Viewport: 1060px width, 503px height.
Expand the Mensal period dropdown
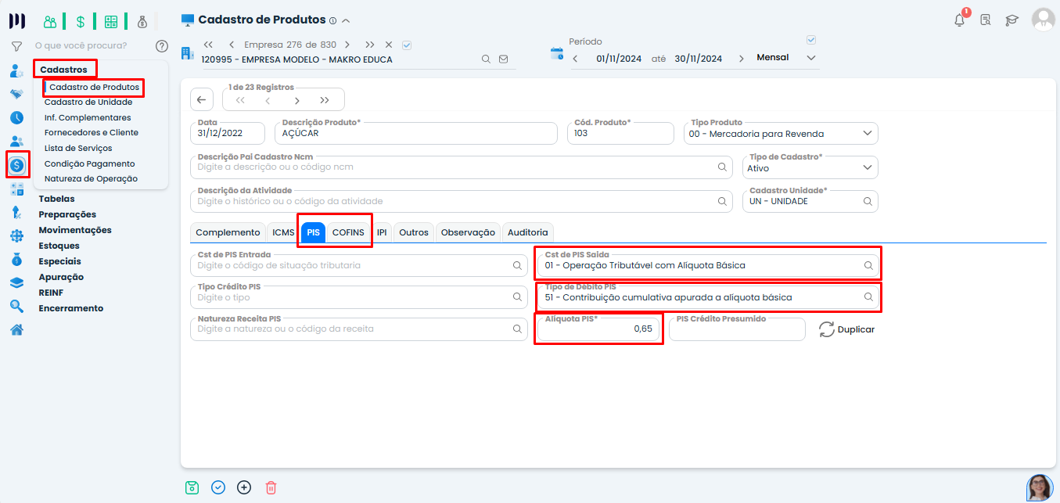(811, 58)
